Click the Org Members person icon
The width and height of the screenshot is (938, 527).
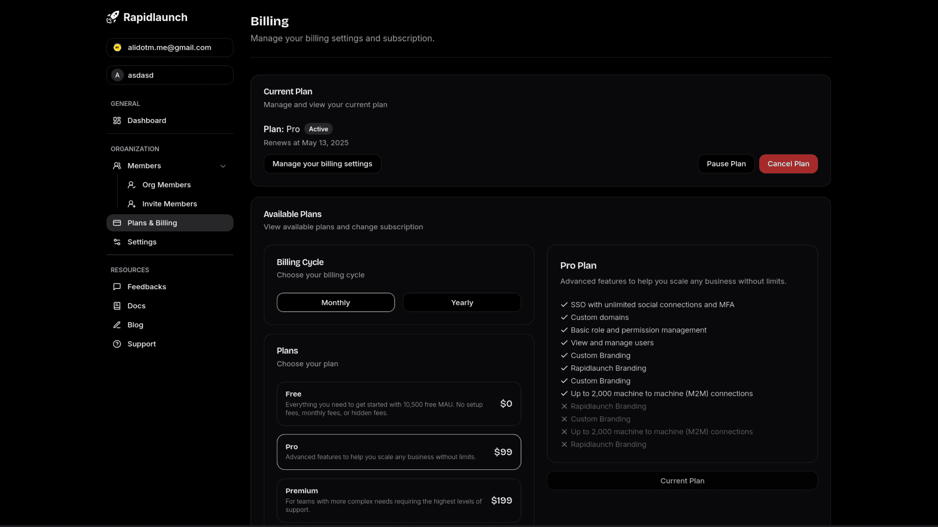131,185
